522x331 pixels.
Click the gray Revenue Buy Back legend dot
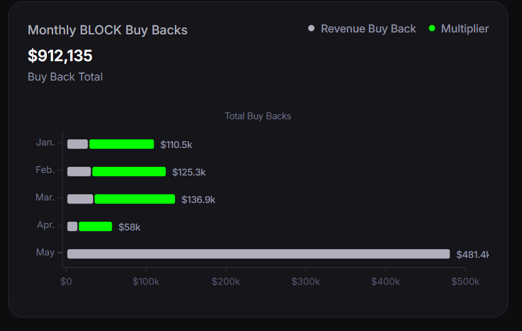click(x=311, y=28)
